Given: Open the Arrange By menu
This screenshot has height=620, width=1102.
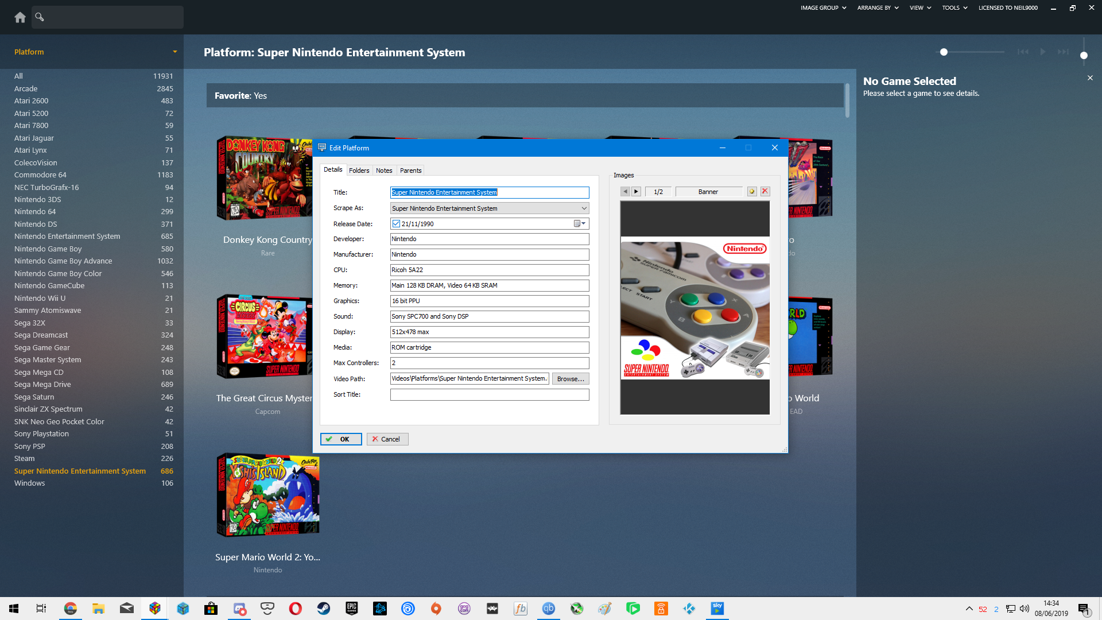Looking at the screenshot, I should (x=878, y=8).
